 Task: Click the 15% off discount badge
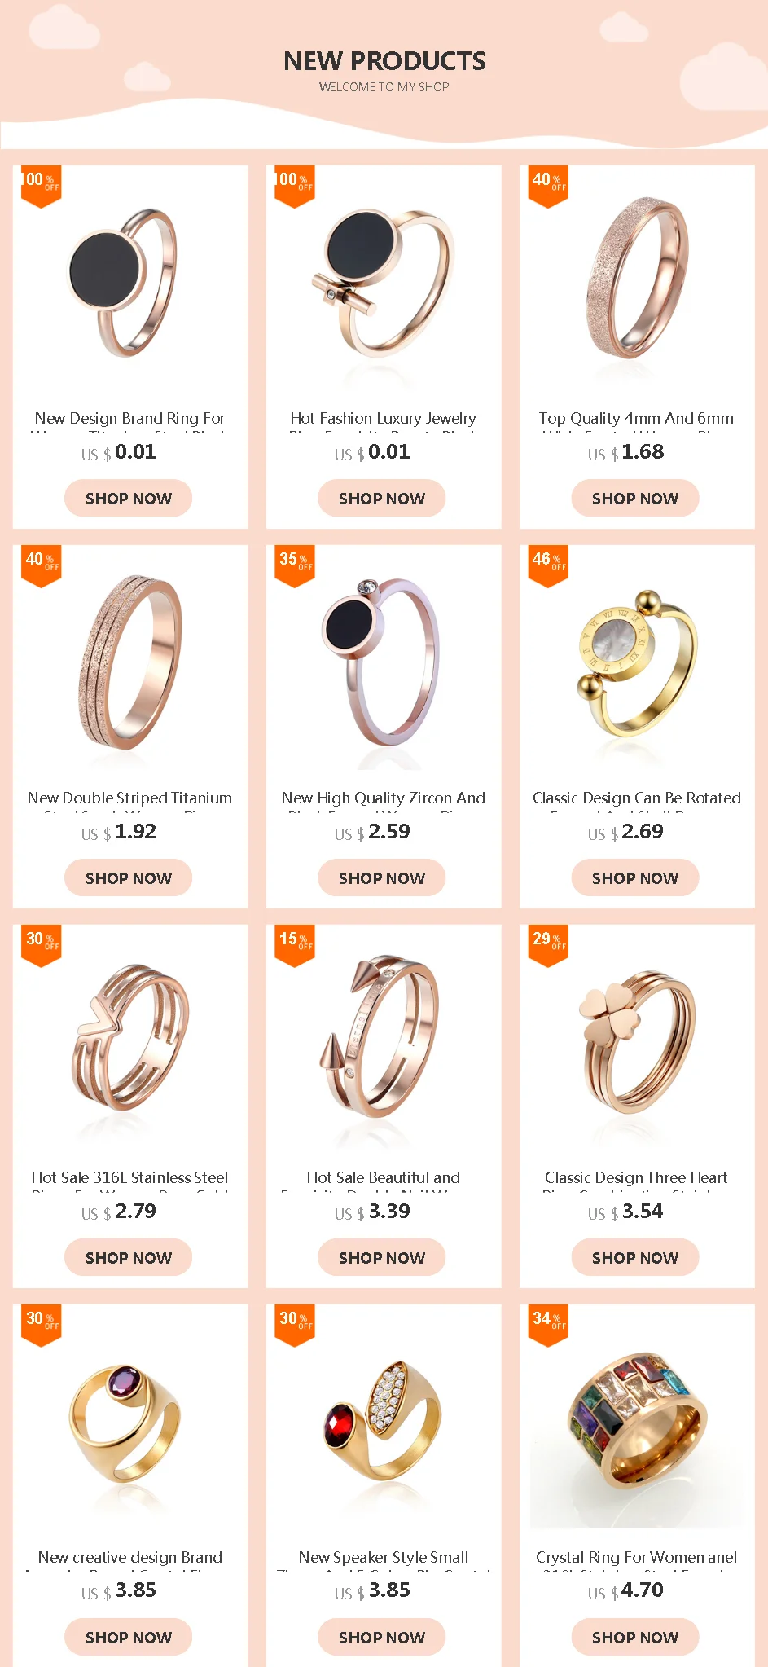(295, 946)
